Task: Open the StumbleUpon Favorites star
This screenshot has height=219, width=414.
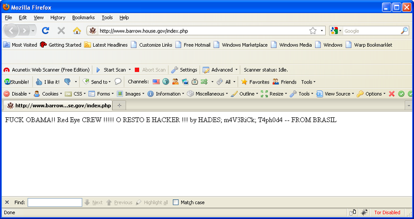Action: click(255, 82)
